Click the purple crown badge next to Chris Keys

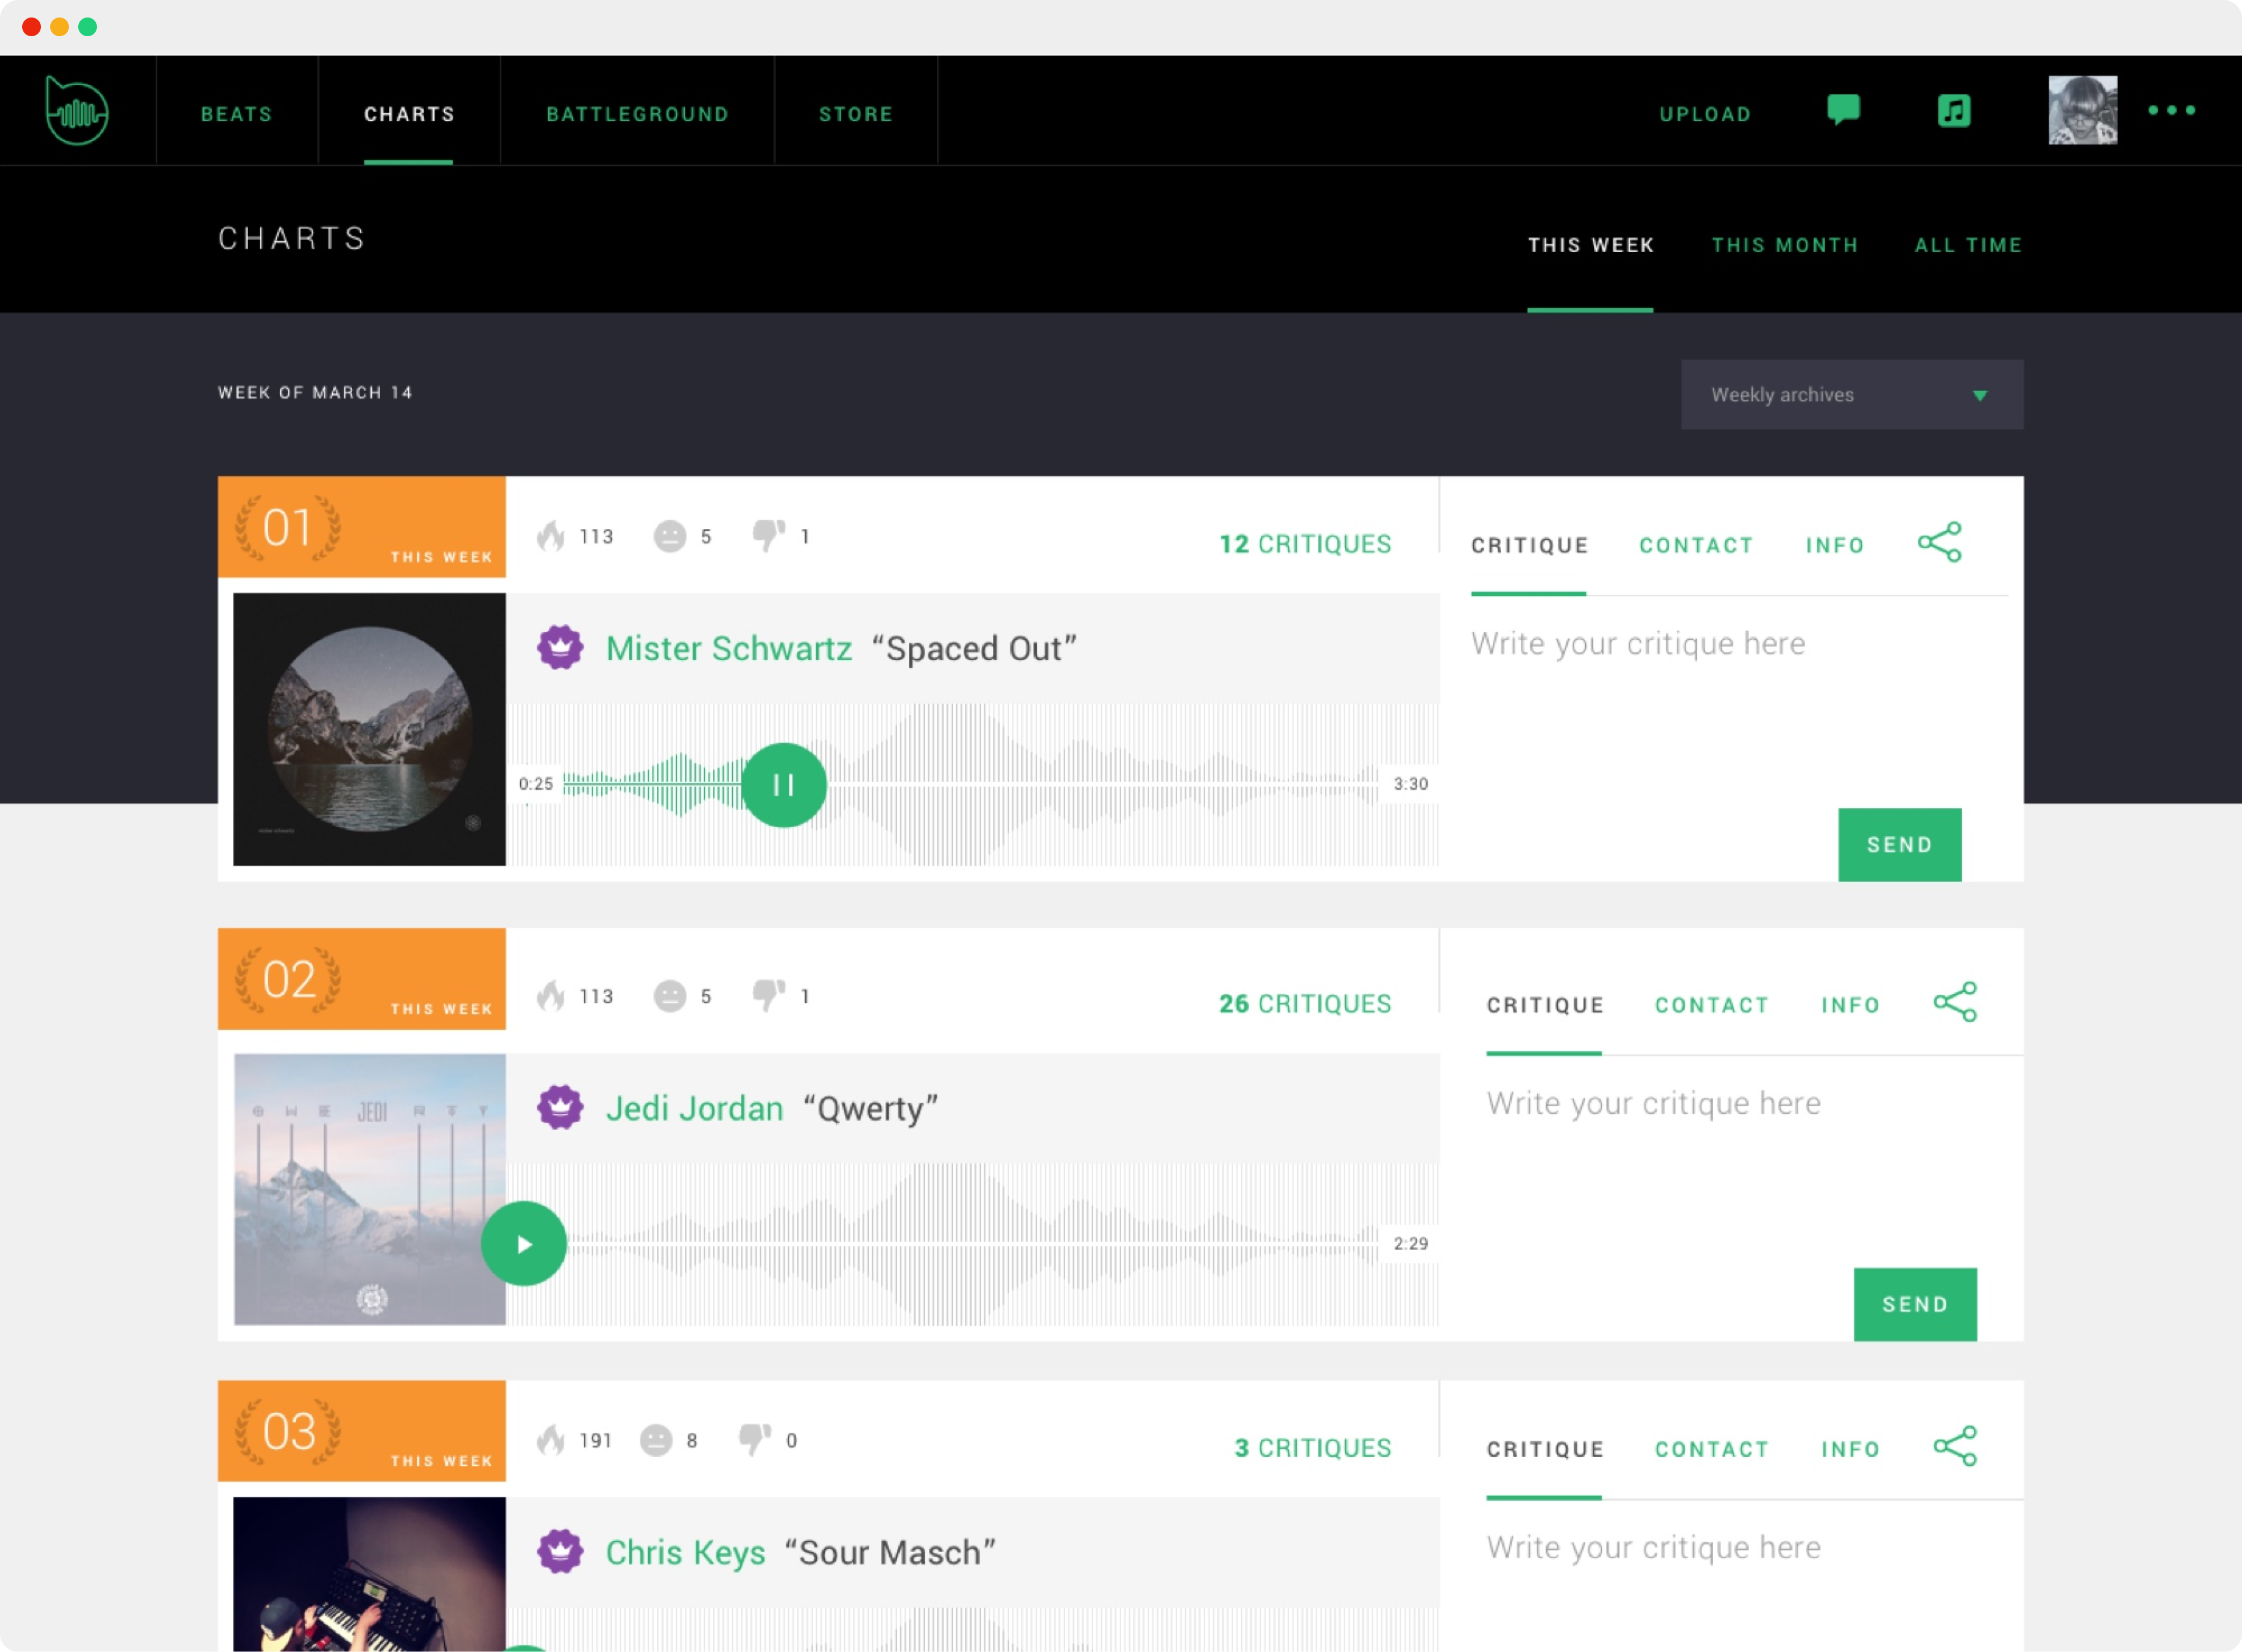pyautogui.click(x=560, y=1552)
